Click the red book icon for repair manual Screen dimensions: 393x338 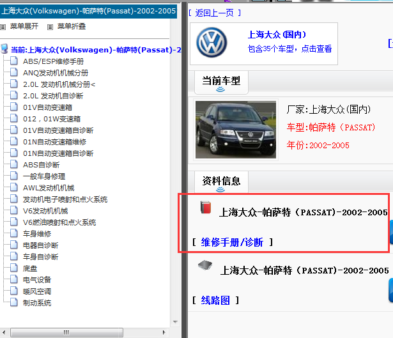point(206,207)
